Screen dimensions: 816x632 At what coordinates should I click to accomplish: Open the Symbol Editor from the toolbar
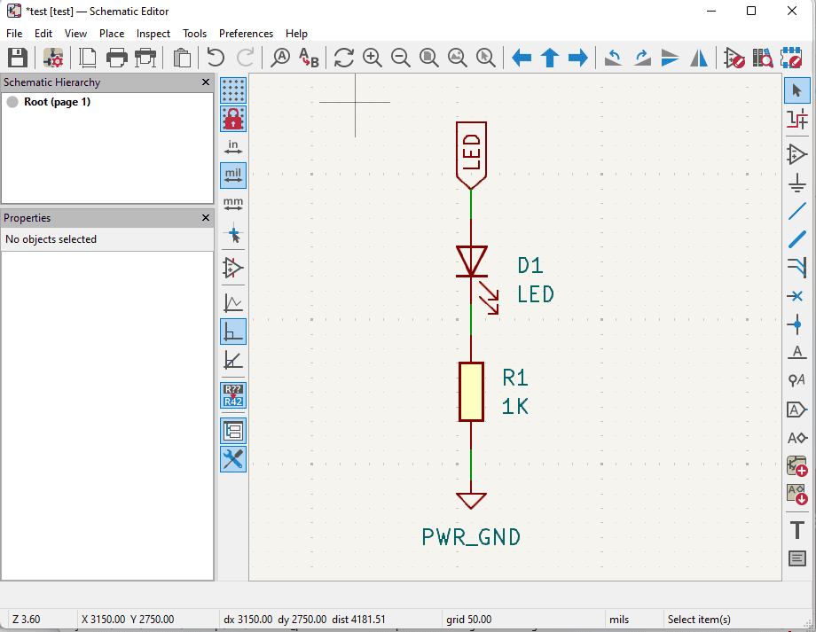pos(734,58)
